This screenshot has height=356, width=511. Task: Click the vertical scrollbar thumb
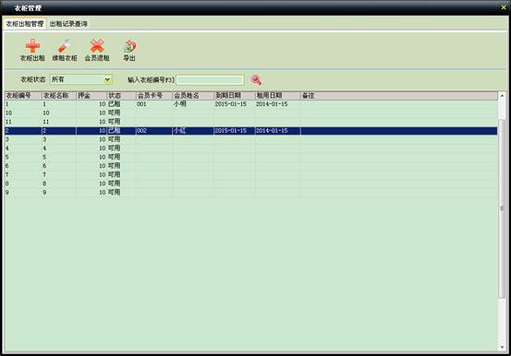click(502, 208)
